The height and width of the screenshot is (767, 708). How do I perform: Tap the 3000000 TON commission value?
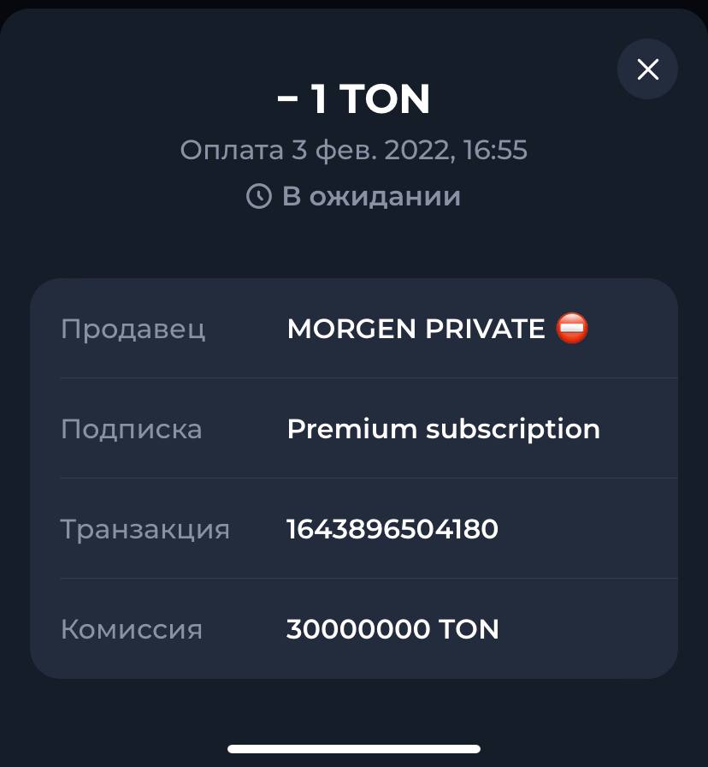click(392, 629)
